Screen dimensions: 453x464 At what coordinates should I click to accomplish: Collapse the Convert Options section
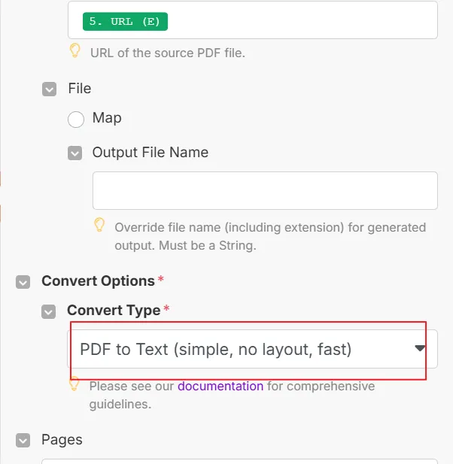[x=23, y=282]
